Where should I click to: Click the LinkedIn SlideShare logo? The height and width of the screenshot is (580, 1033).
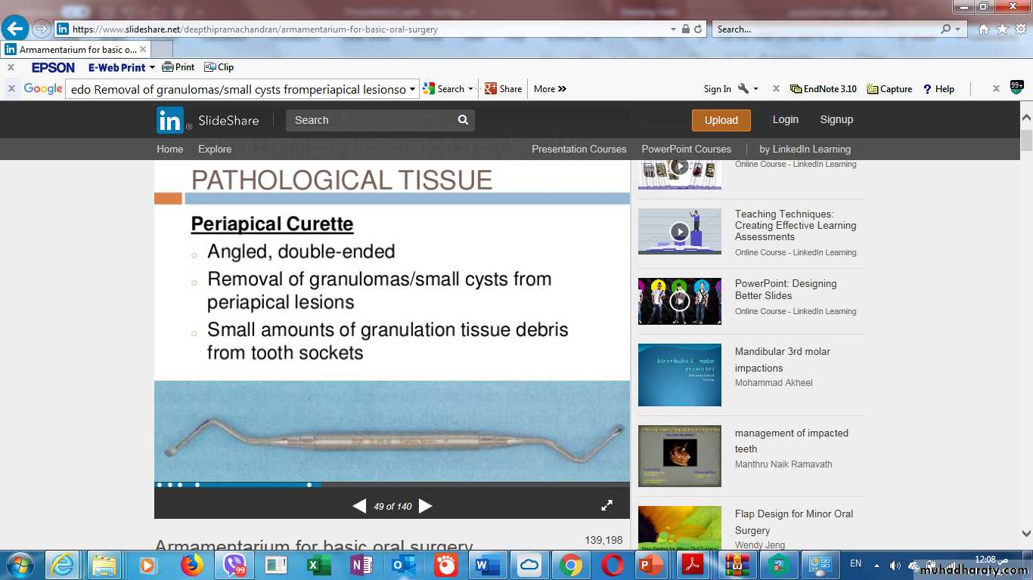click(170, 120)
